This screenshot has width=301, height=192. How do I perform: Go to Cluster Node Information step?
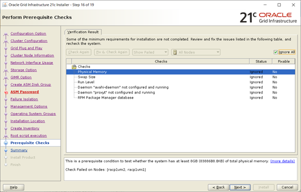click(32, 56)
